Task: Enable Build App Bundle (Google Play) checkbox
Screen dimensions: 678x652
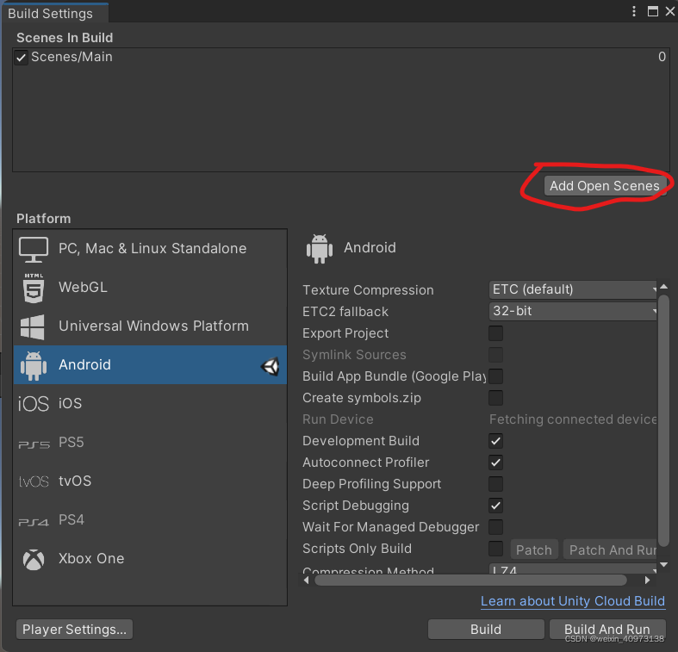Action: [495, 376]
